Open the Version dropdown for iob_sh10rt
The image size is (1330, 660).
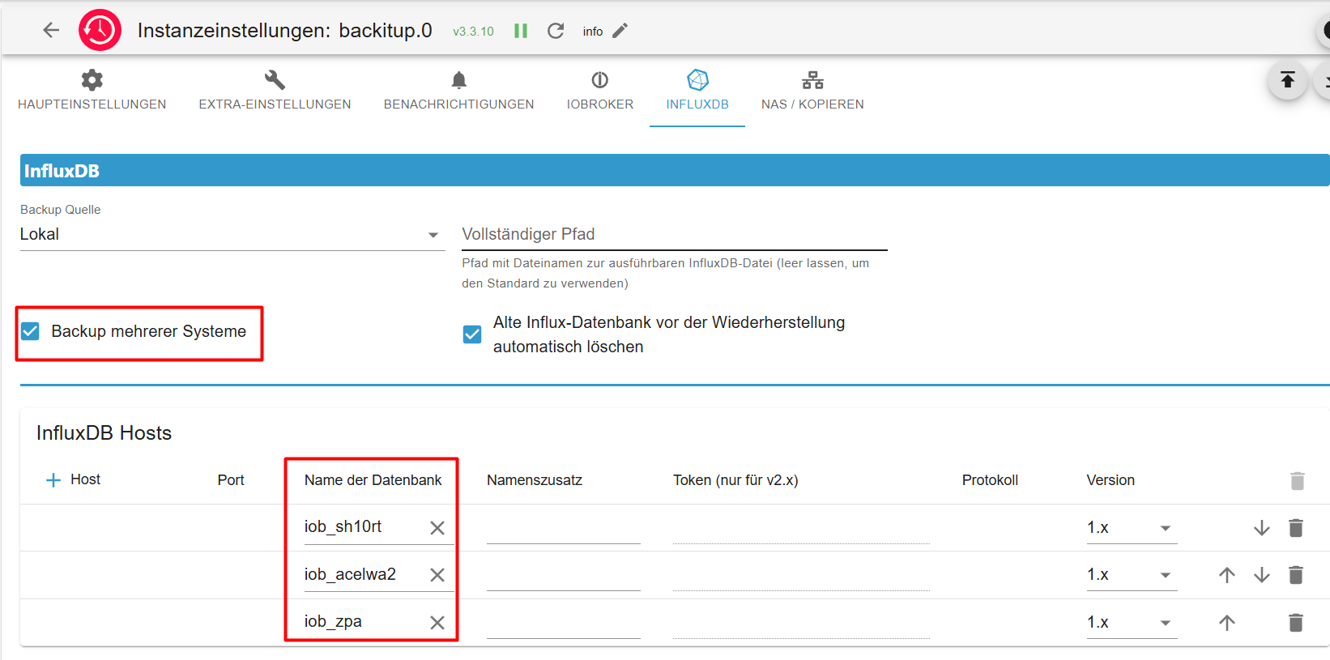1132,528
